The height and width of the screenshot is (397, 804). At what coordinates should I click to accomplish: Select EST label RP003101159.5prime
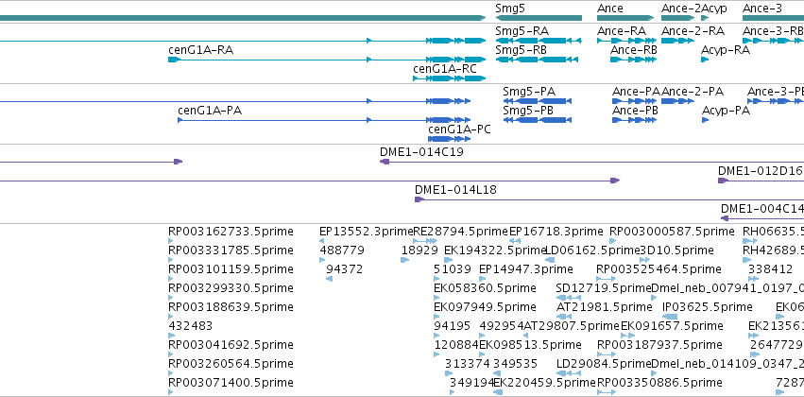[231, 269]
